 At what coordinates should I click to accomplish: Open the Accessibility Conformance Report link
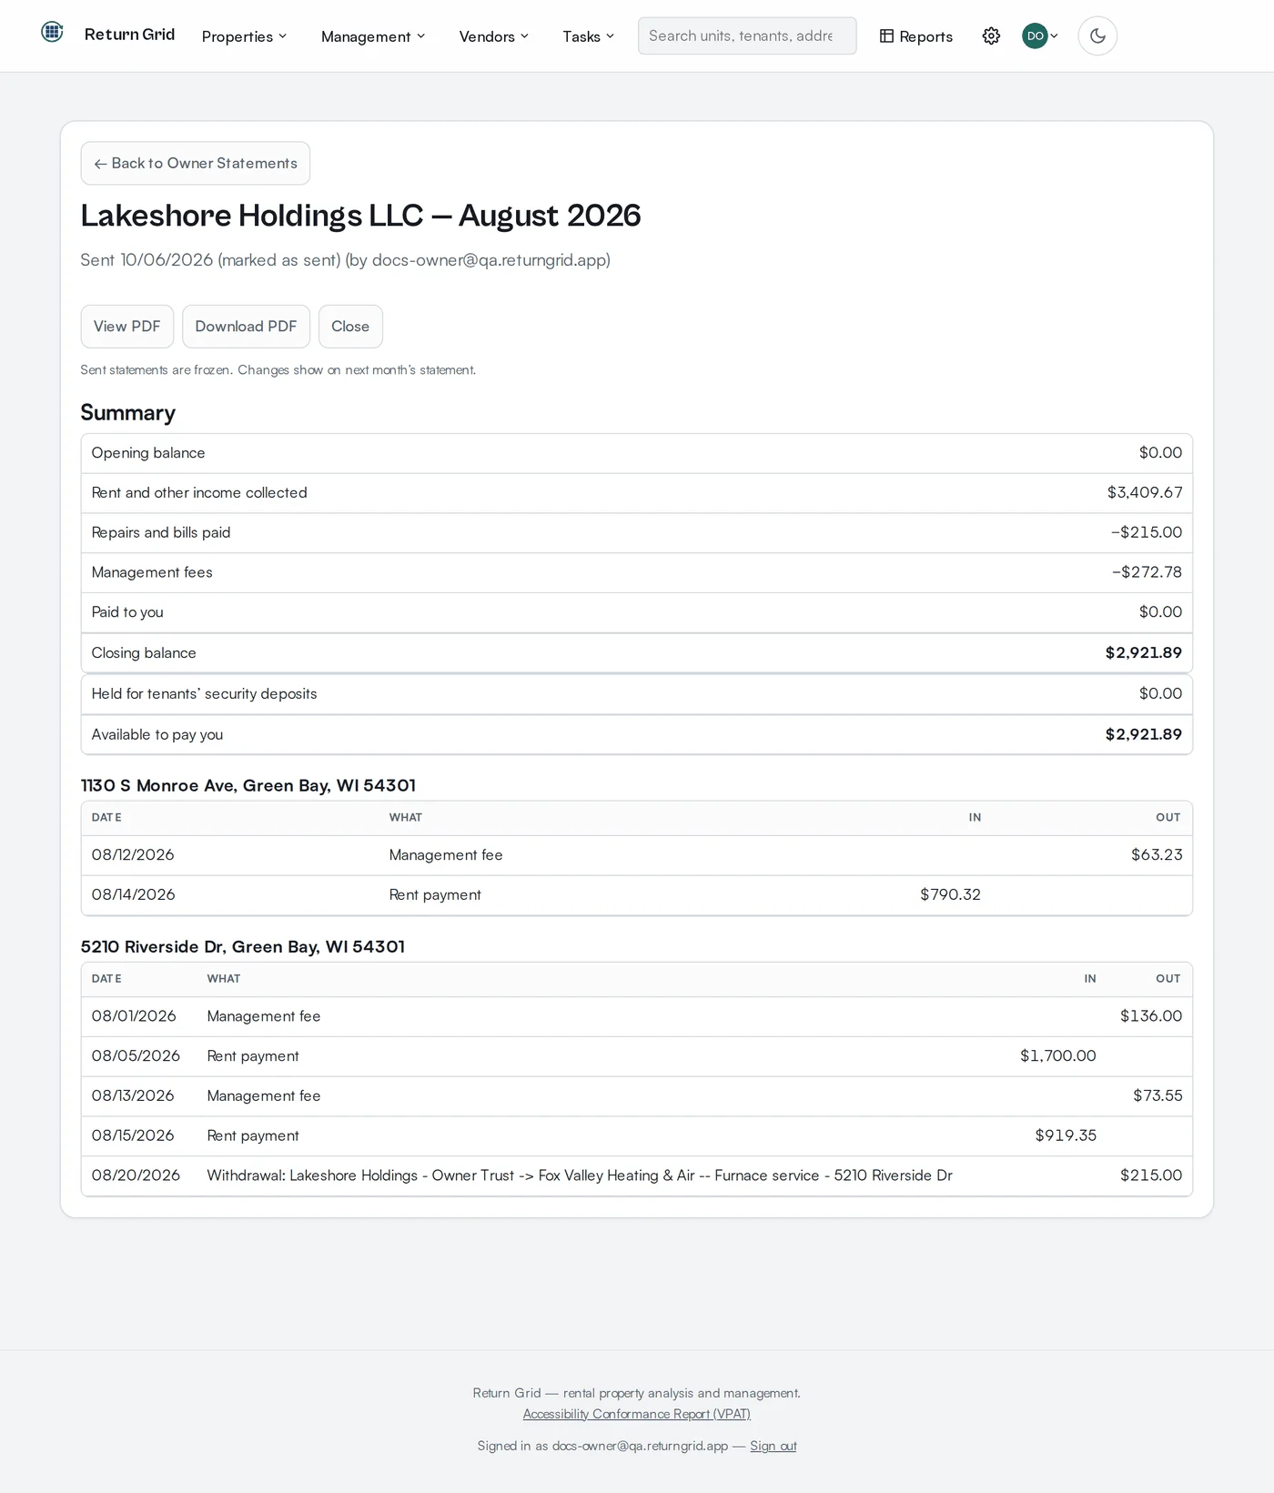(x=637, y=1414)
